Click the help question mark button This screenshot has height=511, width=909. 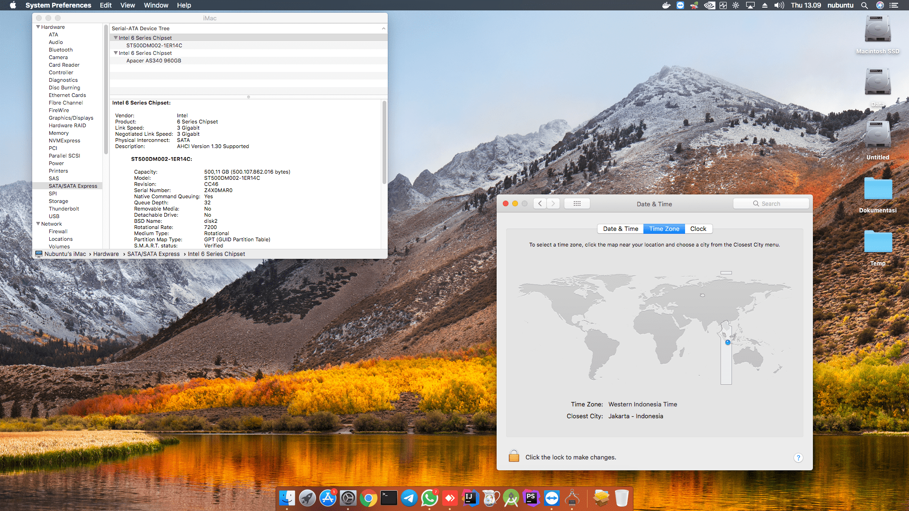[798, 458]
